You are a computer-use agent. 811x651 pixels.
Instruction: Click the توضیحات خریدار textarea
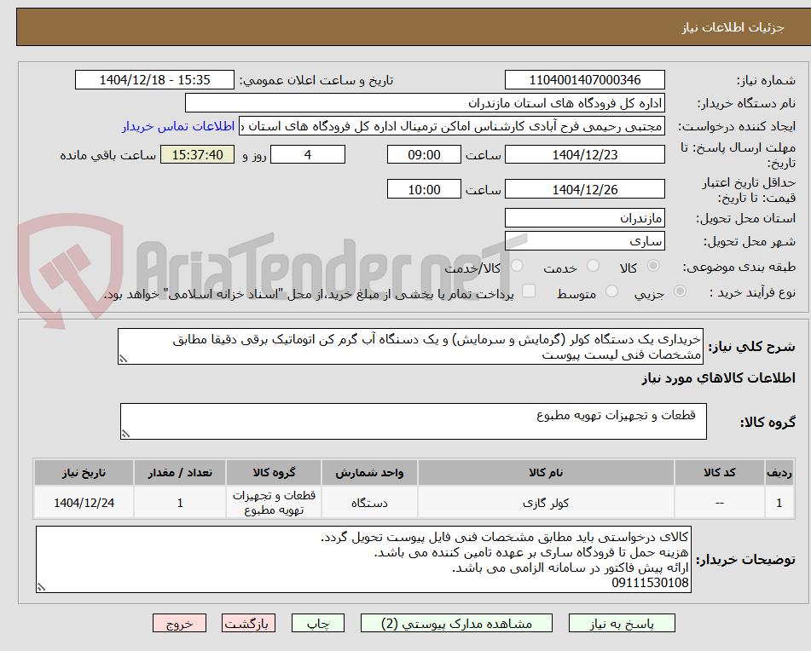pos(363,560)
